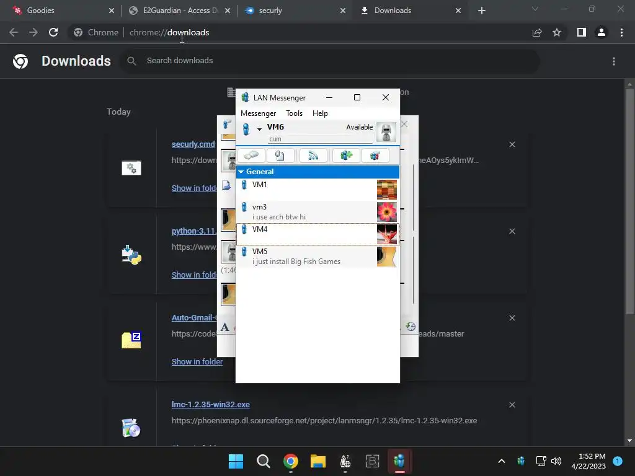Click 'i just install Big Fish Games' text

[296, 262]
